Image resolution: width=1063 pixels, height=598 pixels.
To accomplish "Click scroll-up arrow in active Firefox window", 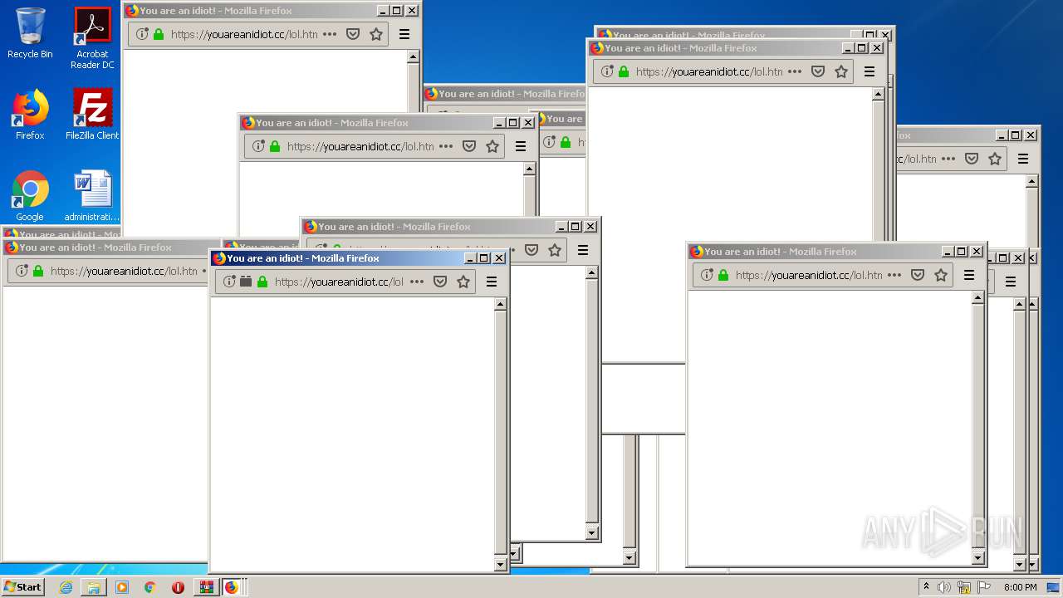I will click(x=500, y=304).
